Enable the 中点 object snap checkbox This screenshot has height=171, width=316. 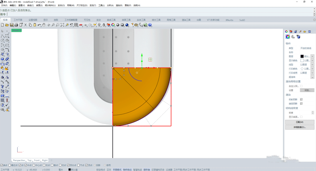point(26,165)
